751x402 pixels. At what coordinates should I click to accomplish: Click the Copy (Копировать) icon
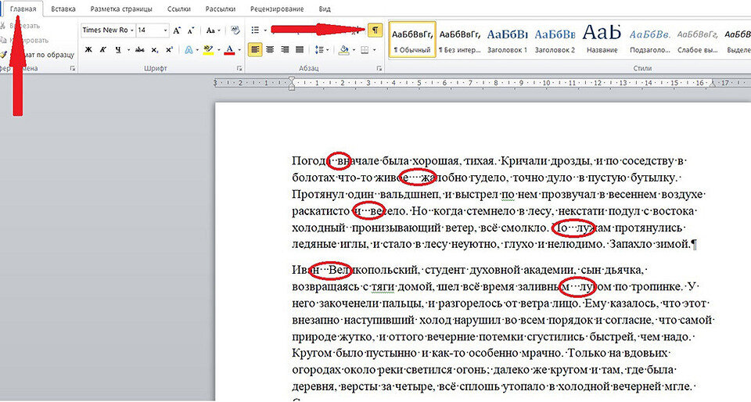click(3, 41)
